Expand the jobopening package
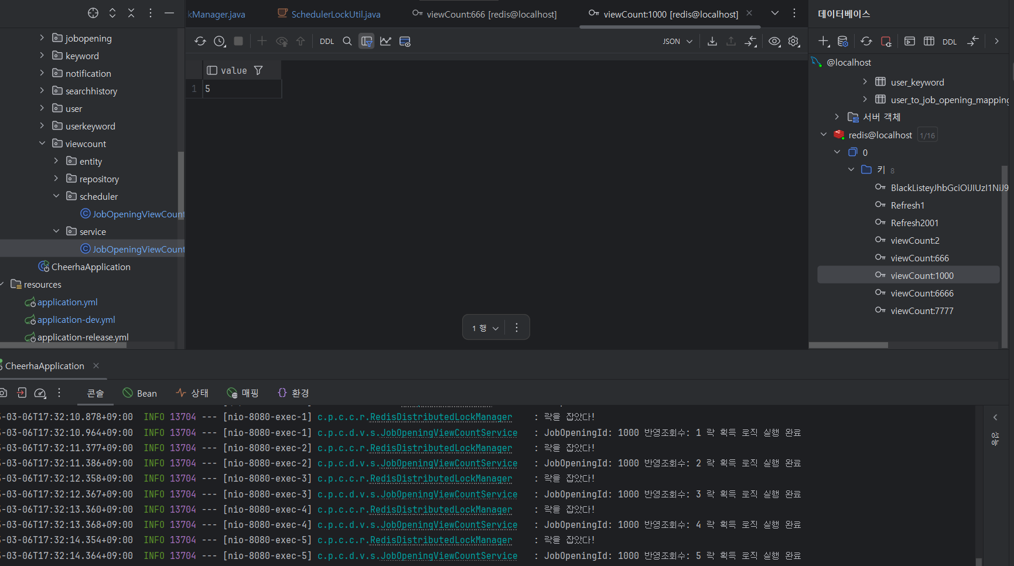 (x=42, y=37)
